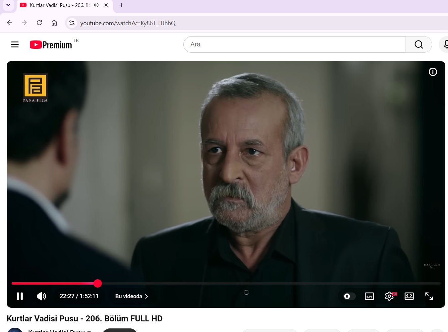
Task: Click the video title 'Kurtlar Vadisi Pusu - 206. Bölüm FULL HD'
Action: click(85, 318)
